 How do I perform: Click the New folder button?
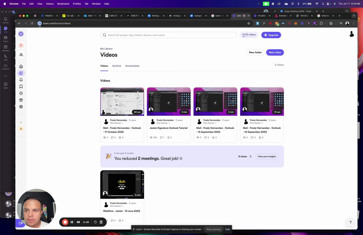click(255, 52)
